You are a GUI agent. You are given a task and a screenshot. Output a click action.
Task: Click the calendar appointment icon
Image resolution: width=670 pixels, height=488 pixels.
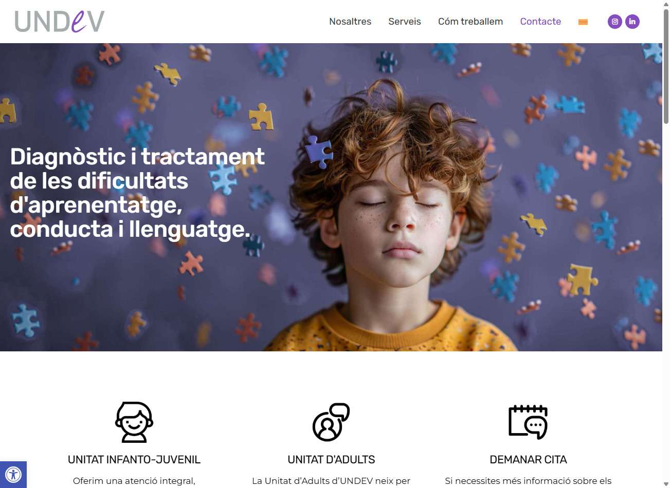(x=528, y=422)
